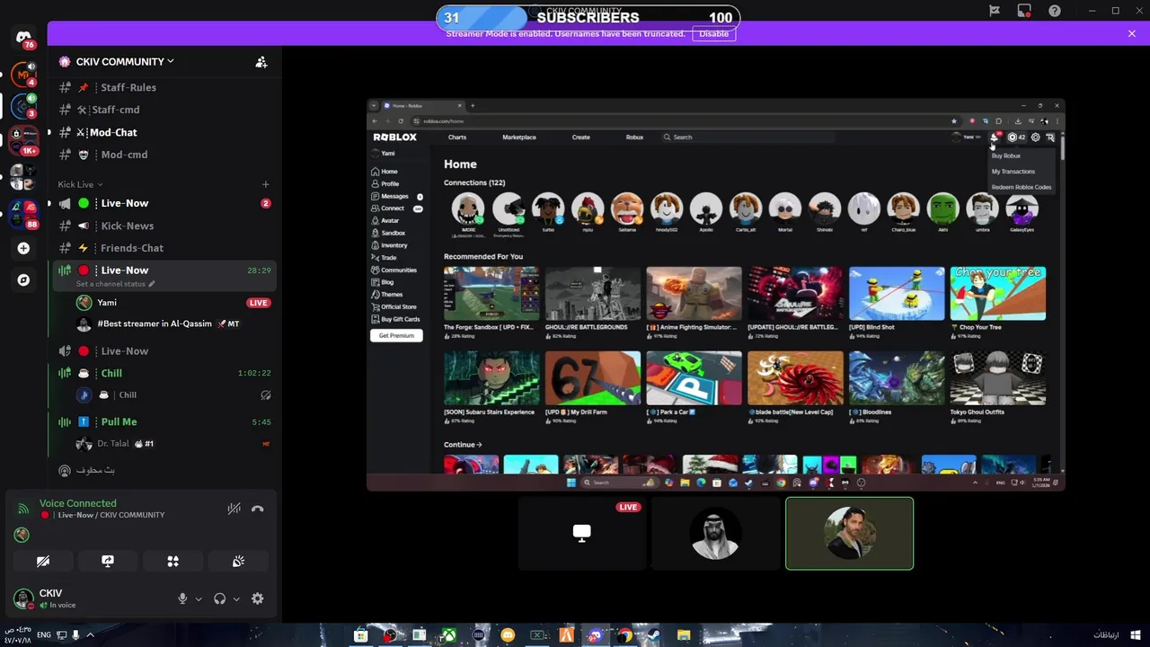Image resolution: width=1150 pixels, height=647 pixels.
Task: Join the Pull Me voice channel
Action: pyautogui.click(x=164, y=421)
